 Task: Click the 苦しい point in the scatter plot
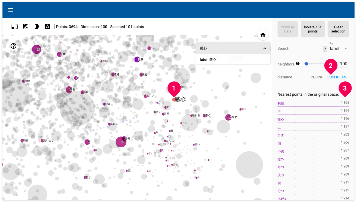pyautogui.click(x=145, y=96)
